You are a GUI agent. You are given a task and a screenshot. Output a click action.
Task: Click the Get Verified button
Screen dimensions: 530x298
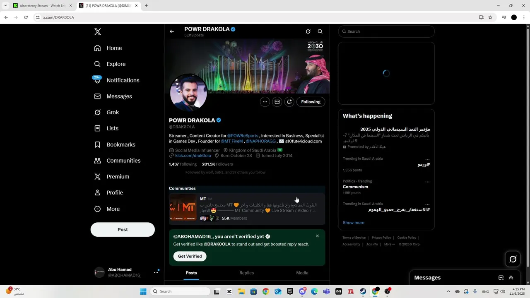[x=190, y=256]
